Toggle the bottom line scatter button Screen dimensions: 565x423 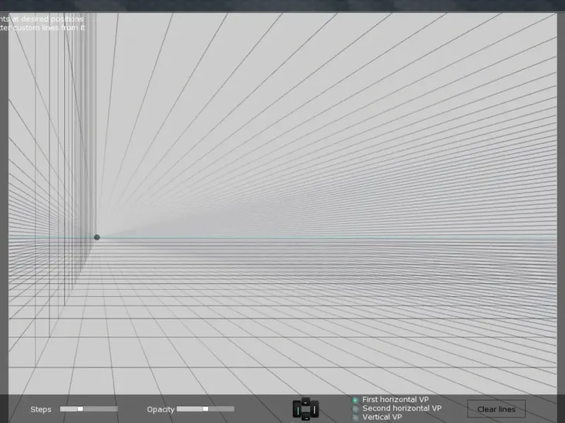(x=306, y=416)
